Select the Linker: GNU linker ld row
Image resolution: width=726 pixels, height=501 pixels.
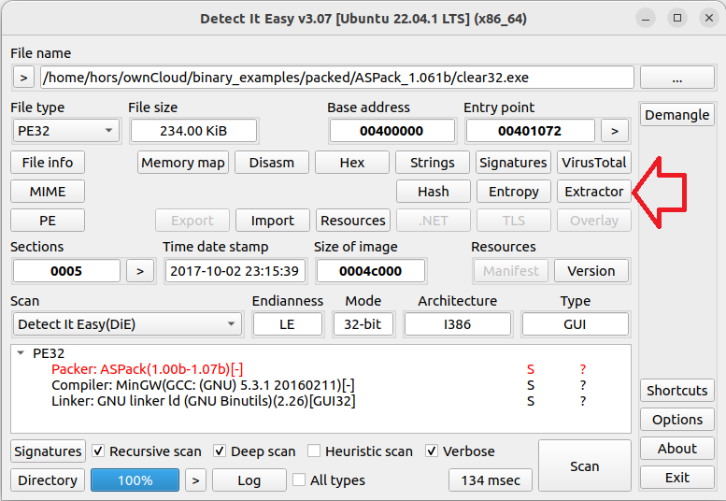click(x=320, y=401)
